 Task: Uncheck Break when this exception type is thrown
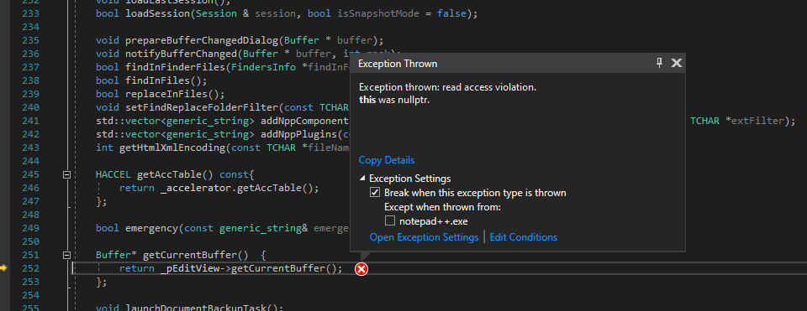tap(375, 193)
